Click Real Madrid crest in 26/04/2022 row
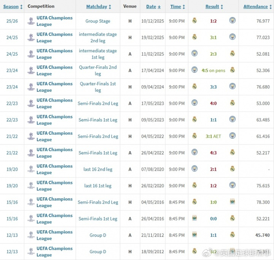 [232, 152]
